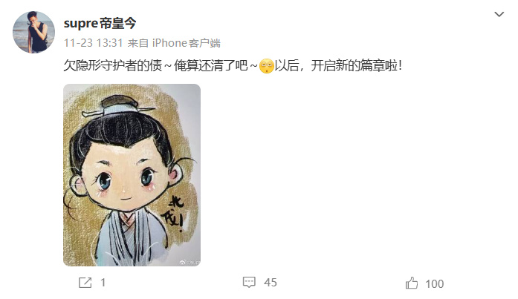This screenshot has height=299, width=518.
Task: Click the repost share icon
Action: [85, 283]
